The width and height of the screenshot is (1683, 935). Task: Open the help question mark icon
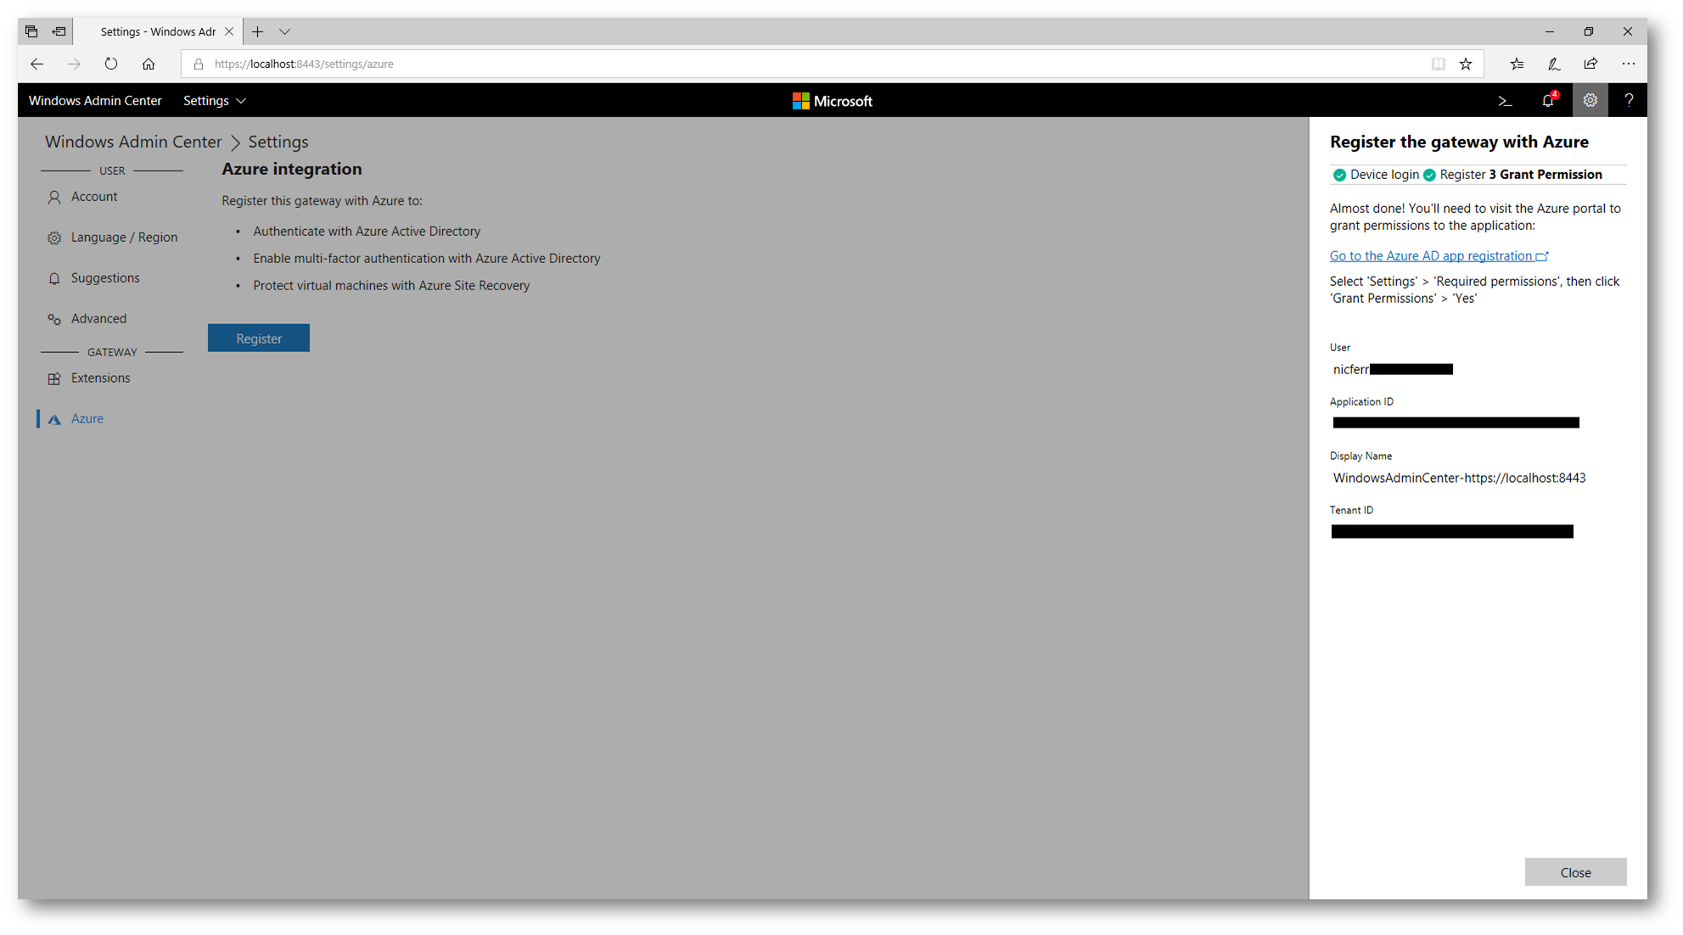coord(1628,100)
